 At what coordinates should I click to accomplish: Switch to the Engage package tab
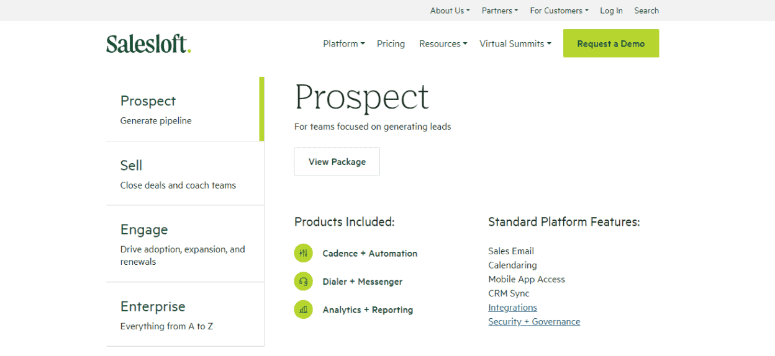tap(185, 244)
